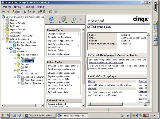Click the Properties toolbar icon

tap(40, 12)
